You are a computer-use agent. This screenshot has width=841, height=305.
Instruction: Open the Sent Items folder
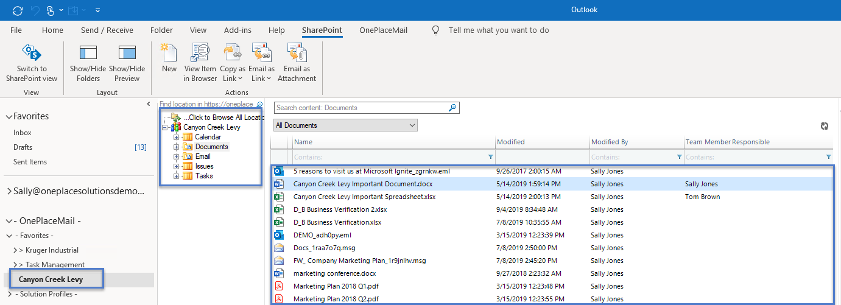tap(30, 162)
